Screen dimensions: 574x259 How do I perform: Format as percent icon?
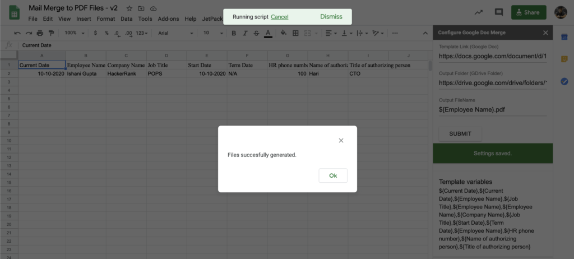tap(107, 33)
